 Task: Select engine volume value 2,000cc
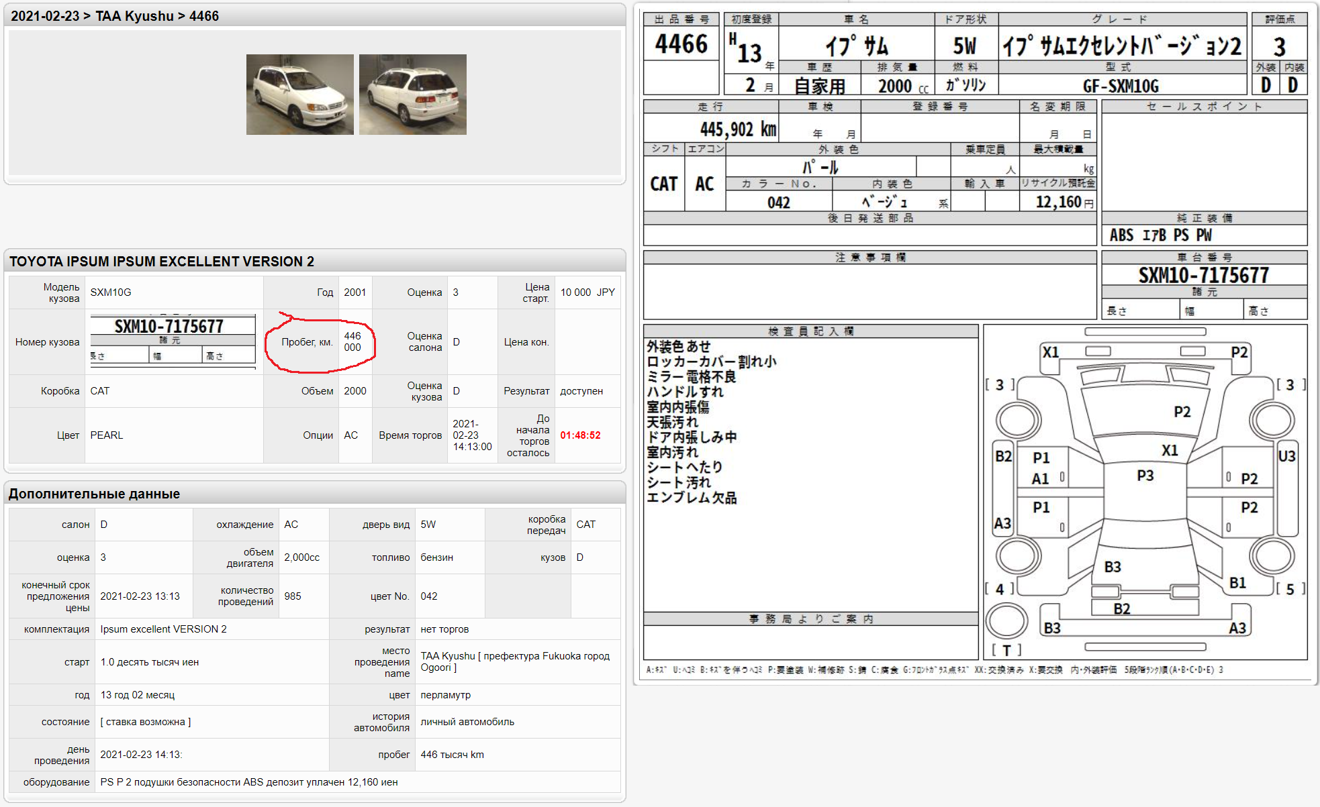pyautogui.click(x=302, y=557)
